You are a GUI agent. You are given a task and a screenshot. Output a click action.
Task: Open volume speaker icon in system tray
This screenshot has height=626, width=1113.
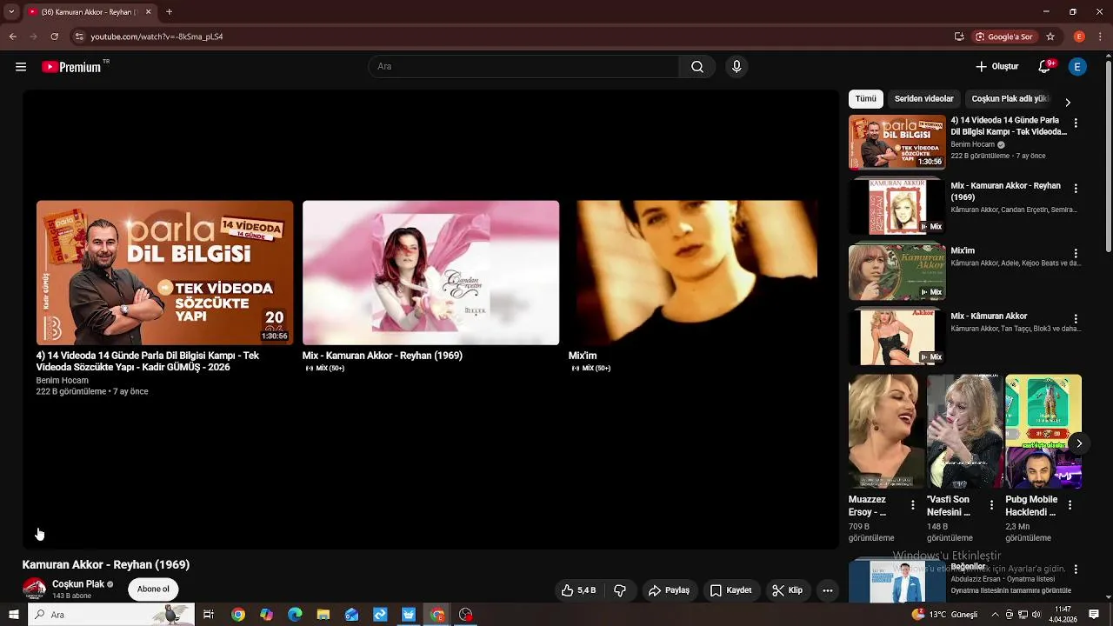1036,615
